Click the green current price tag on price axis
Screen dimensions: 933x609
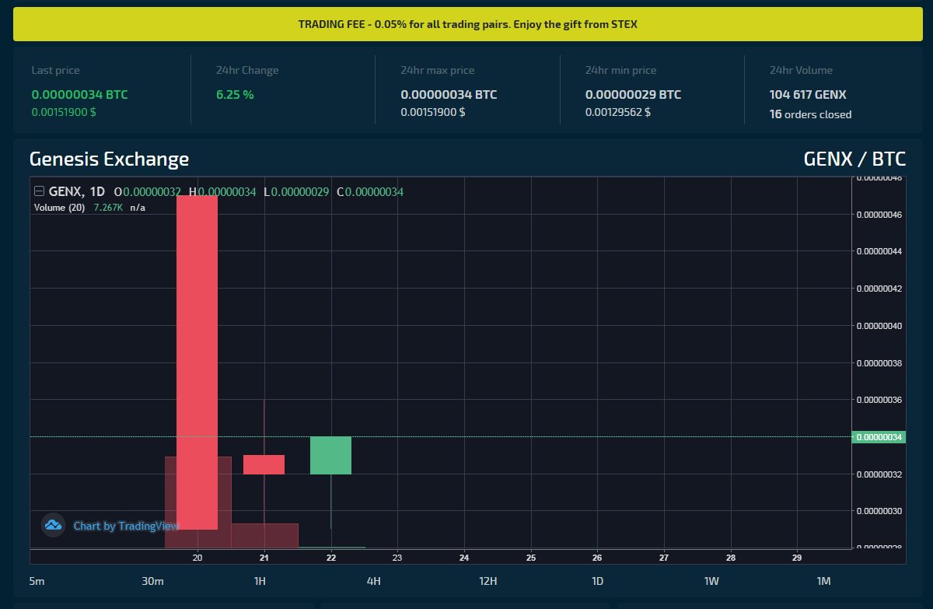coord(879,437)
